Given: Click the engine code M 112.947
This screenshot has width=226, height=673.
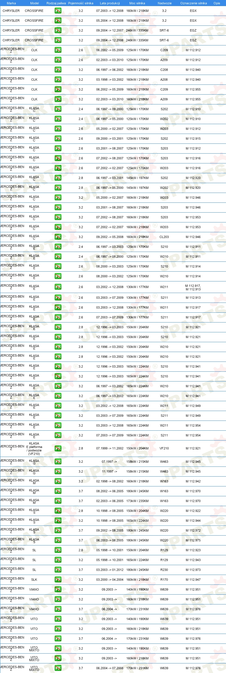Looking at the screenshot, I should pos(193,580).
